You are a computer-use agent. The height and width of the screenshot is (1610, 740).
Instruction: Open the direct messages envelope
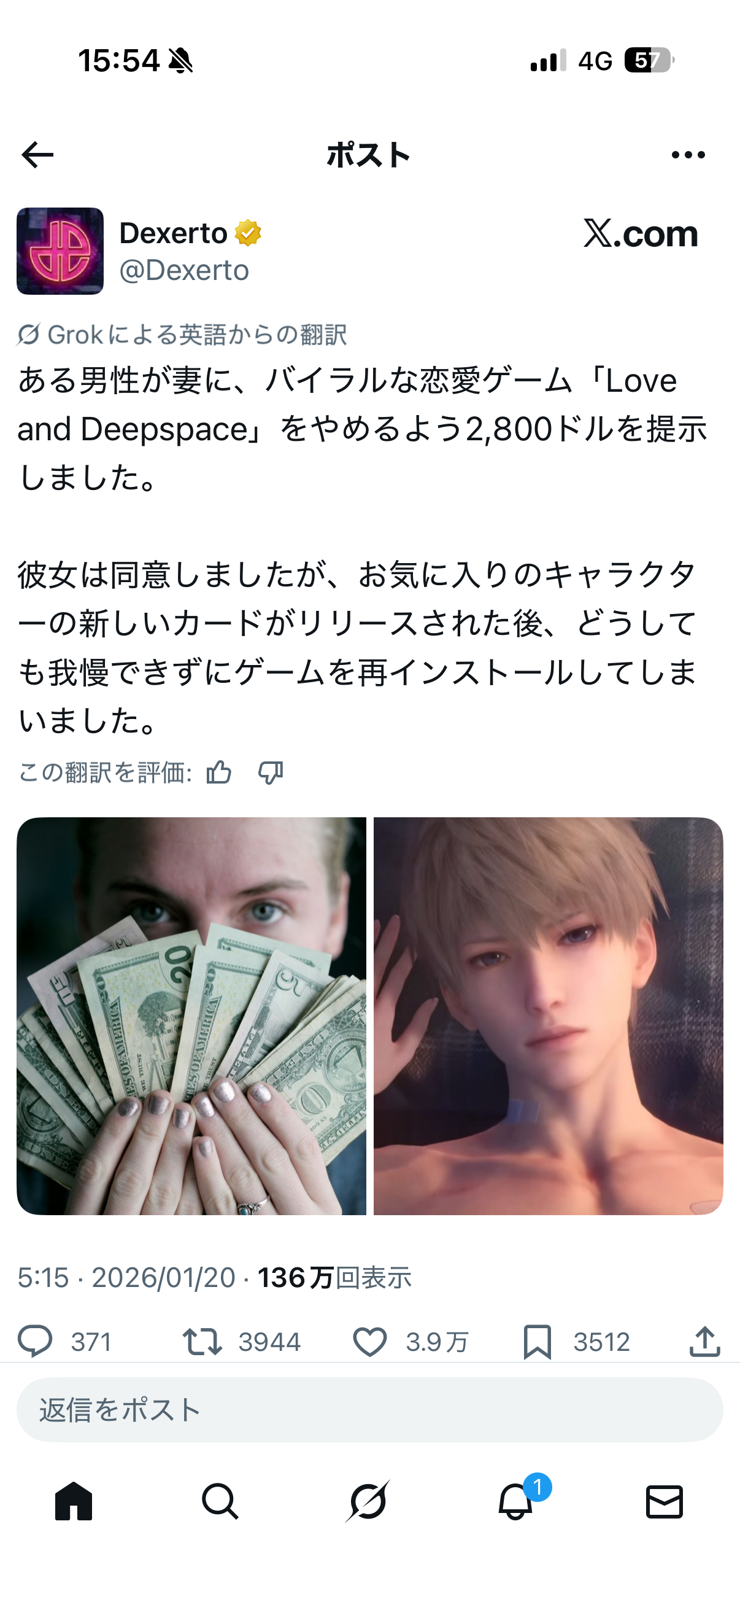coord(665,1501)
